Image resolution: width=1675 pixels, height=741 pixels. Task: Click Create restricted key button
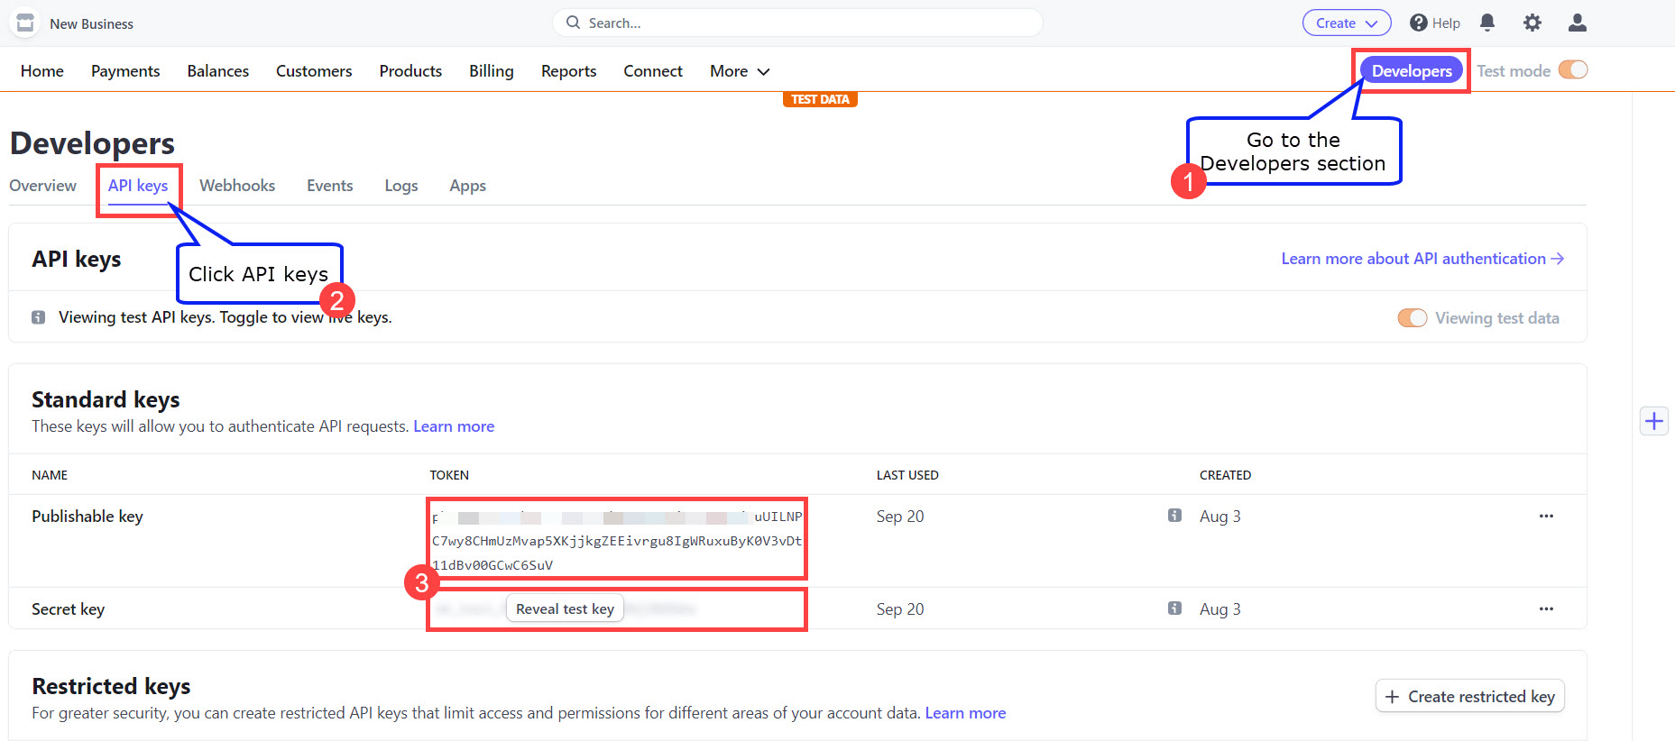tap(1469, 697)
